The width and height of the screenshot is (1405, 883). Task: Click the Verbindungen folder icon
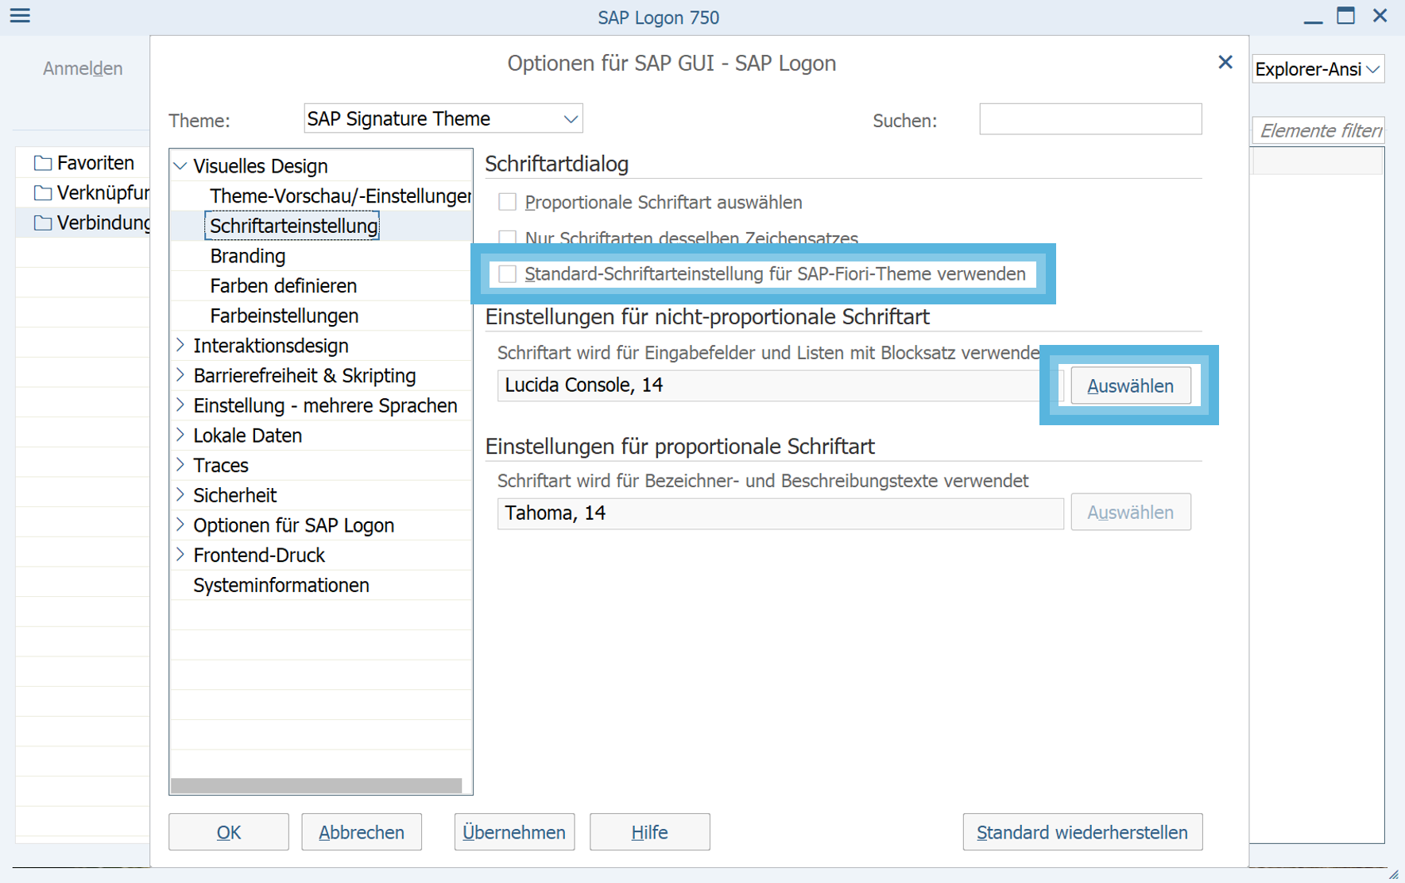tap(43, 223)
